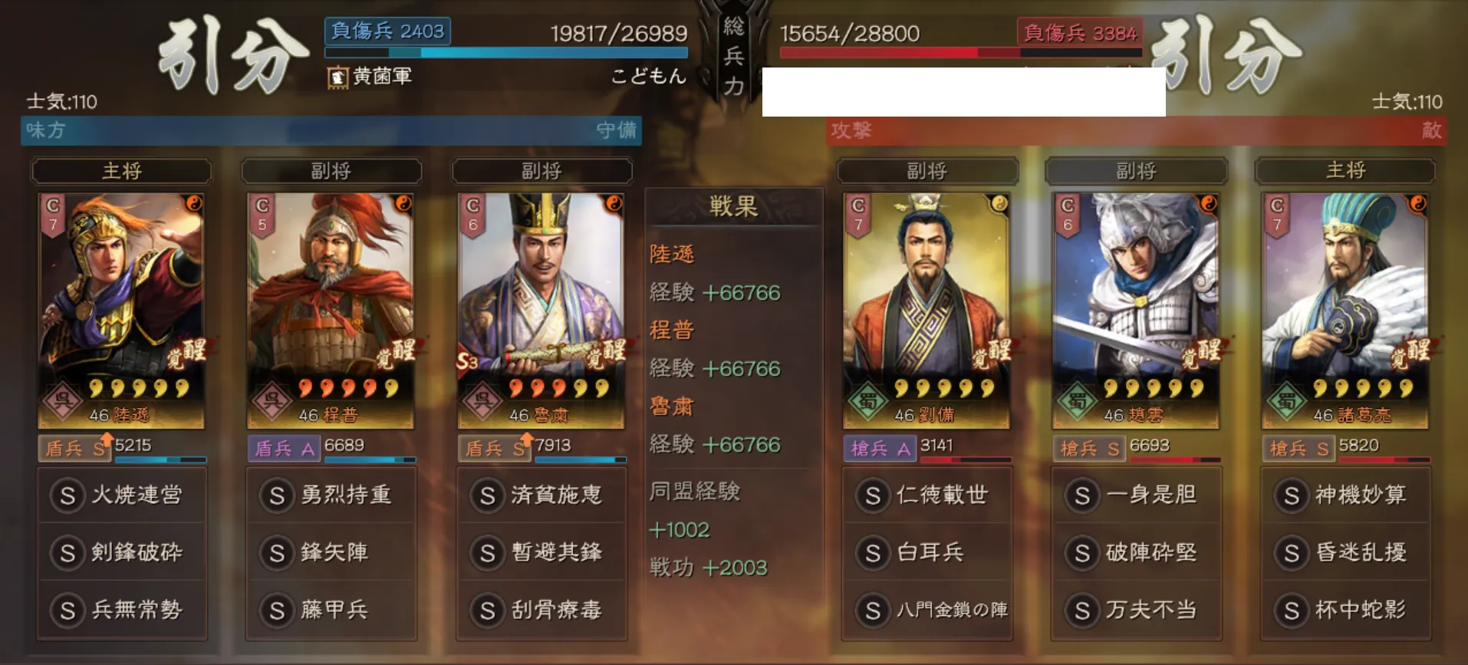Image resolution: width=1468 pixels, height=665 pixels.
Task: Click the 火焼連営 skill button
Action: 122,495
